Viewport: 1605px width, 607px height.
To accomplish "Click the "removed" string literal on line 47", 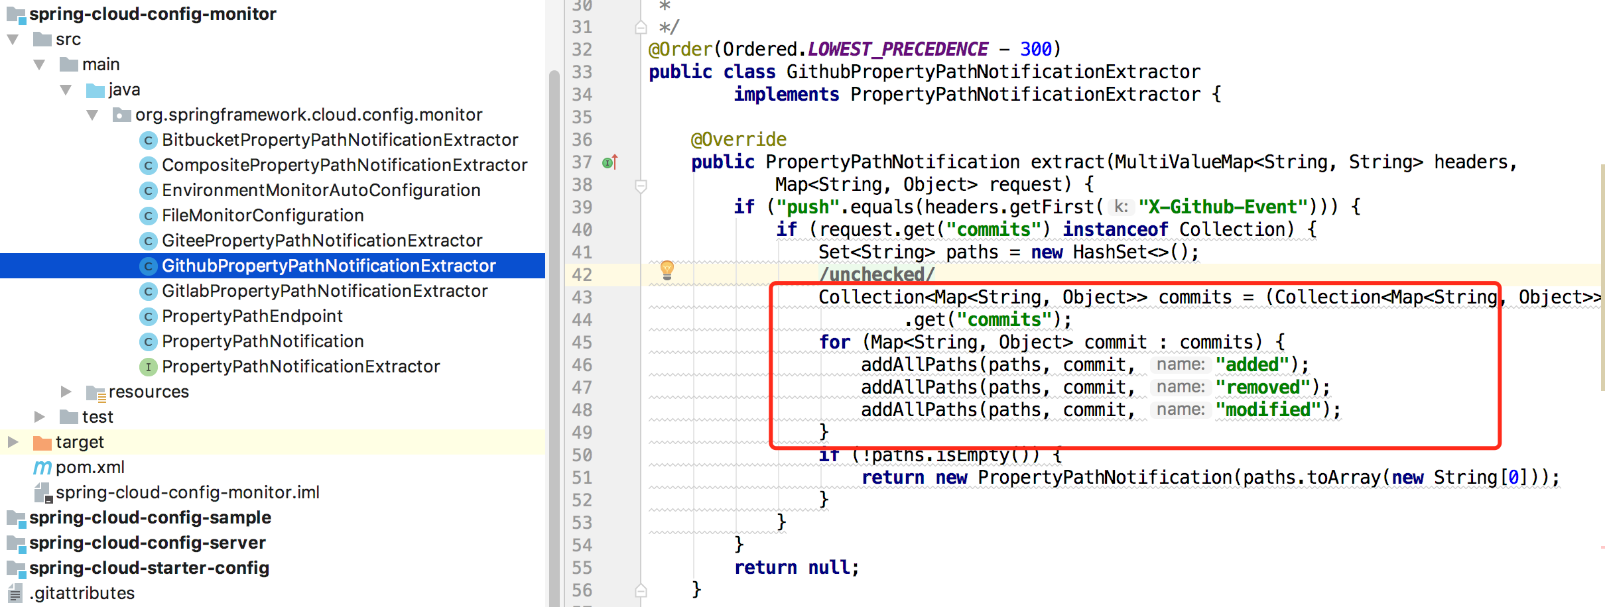I will (x=1263, y=388).
